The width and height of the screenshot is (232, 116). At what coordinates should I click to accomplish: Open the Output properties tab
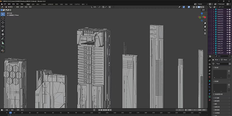[x=209, y=67]
